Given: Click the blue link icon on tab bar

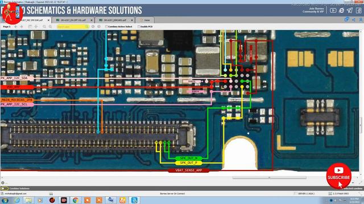Looking at the screenshot, I should [347, 20].
